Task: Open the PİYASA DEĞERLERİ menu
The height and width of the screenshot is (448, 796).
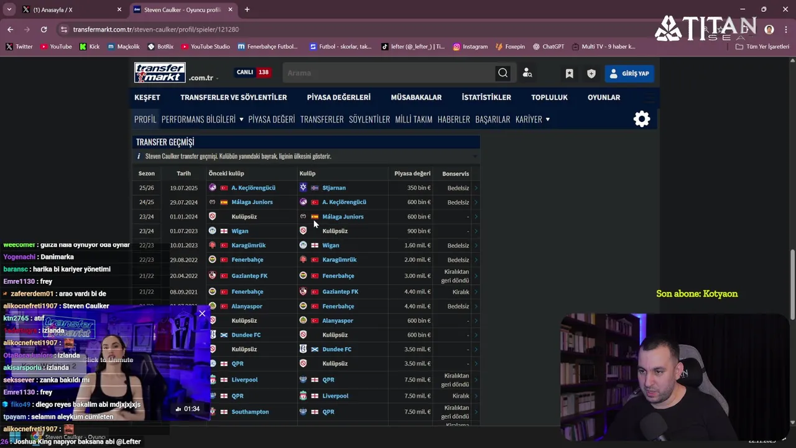Action: tap(338, 97)
